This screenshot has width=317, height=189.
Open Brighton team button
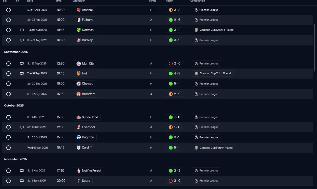(x=85, y=137)
